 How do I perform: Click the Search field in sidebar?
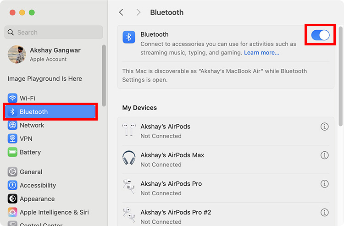(54, 32)
